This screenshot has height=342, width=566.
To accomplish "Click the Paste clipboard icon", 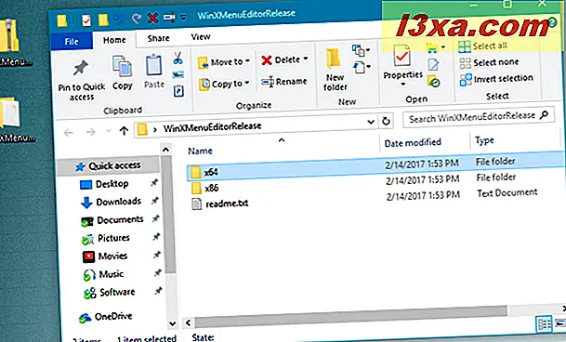I will 153,66.
